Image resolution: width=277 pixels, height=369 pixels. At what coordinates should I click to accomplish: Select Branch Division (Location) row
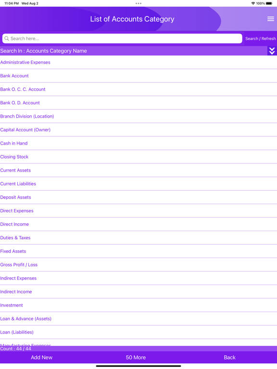[138, 116]
